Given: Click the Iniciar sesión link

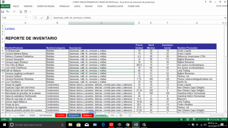Looking at the screenshot, I should pyautogui.click(x=222, y=6).
